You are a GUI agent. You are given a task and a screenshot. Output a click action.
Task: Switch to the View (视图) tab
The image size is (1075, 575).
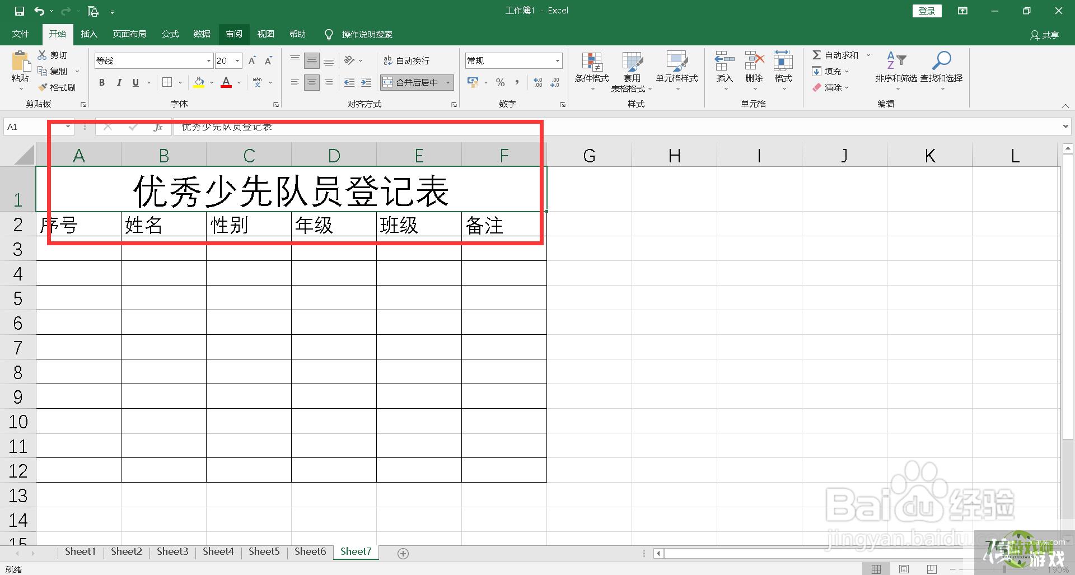point(266,34)
